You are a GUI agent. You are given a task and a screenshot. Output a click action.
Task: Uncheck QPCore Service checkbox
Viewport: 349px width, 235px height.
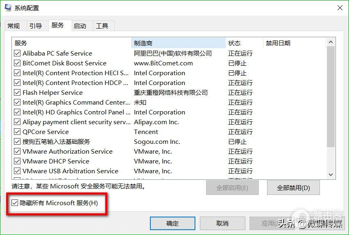pyautogui.click(x=17, y=132)
